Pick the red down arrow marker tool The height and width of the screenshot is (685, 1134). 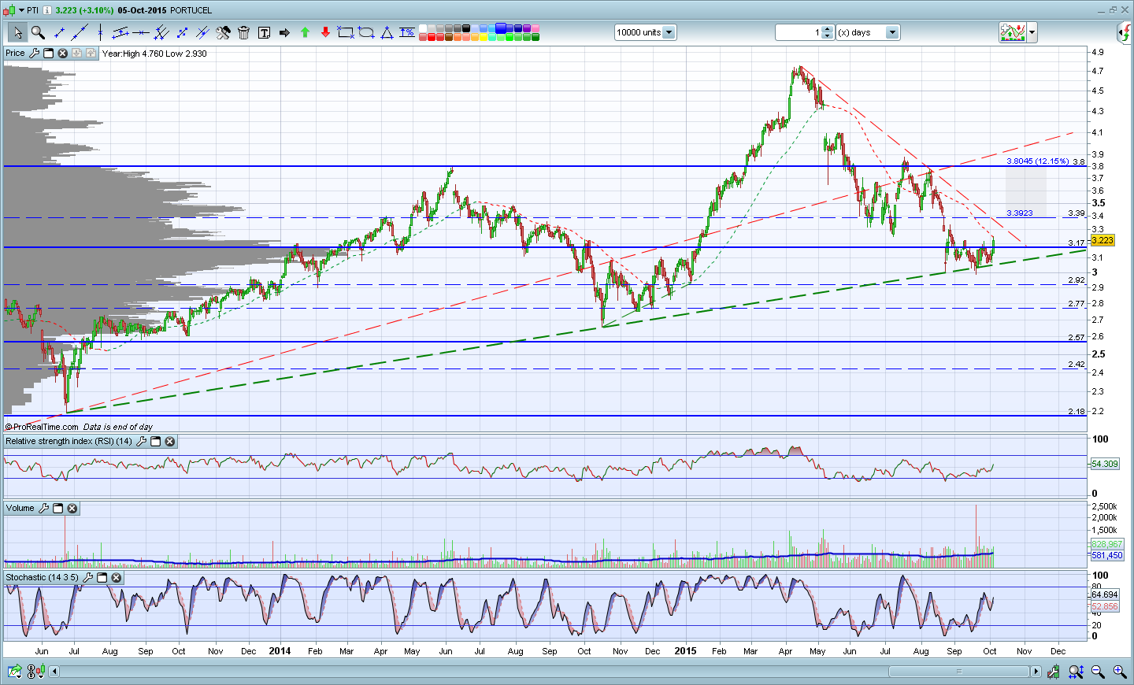325,32
